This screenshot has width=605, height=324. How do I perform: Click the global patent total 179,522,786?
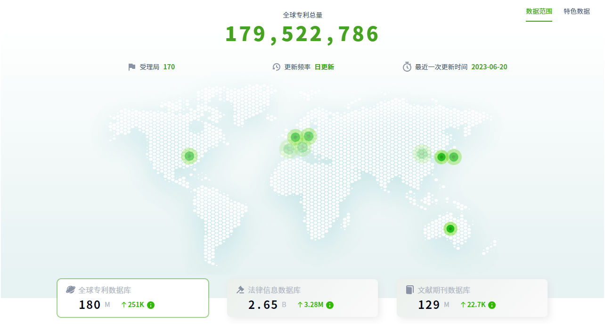click(302, 34)
